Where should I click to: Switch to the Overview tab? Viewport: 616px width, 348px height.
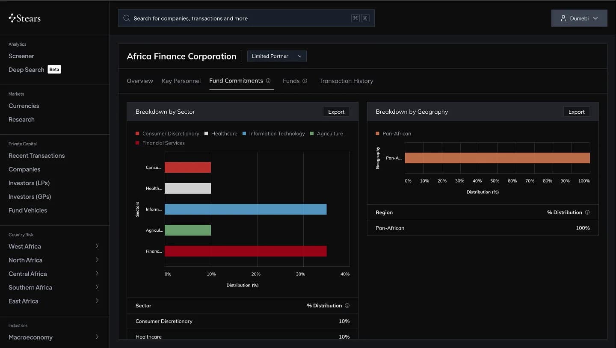point(140,81)
